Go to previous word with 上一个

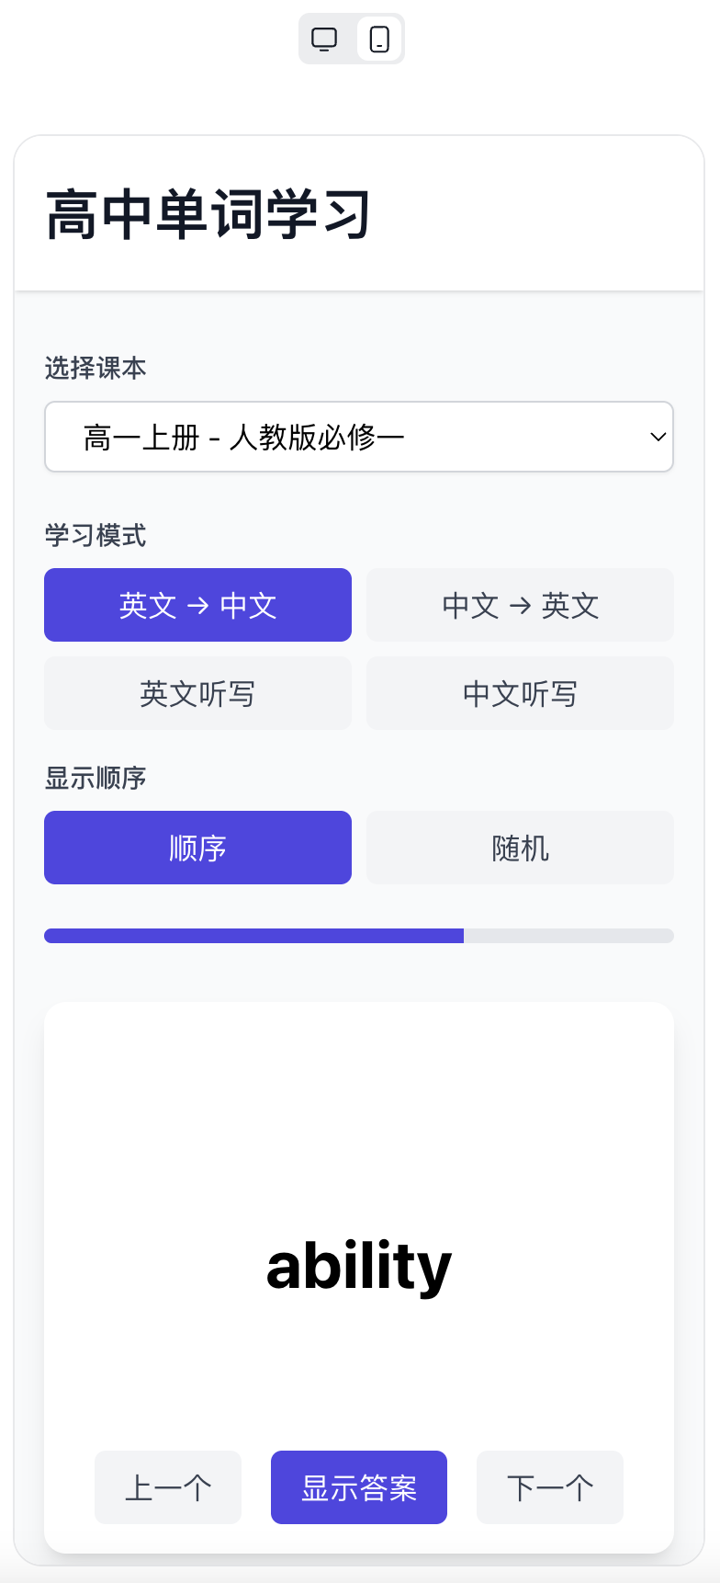click(168, 1487)
